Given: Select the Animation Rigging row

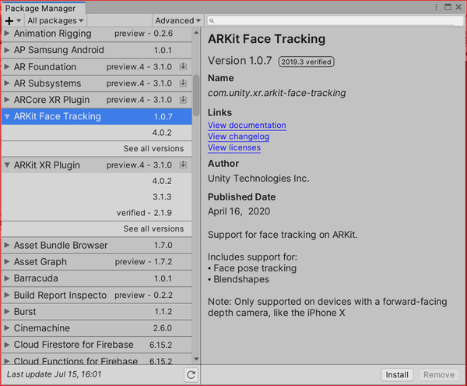Looking at the screenshot, I should (x=97, y=34).
